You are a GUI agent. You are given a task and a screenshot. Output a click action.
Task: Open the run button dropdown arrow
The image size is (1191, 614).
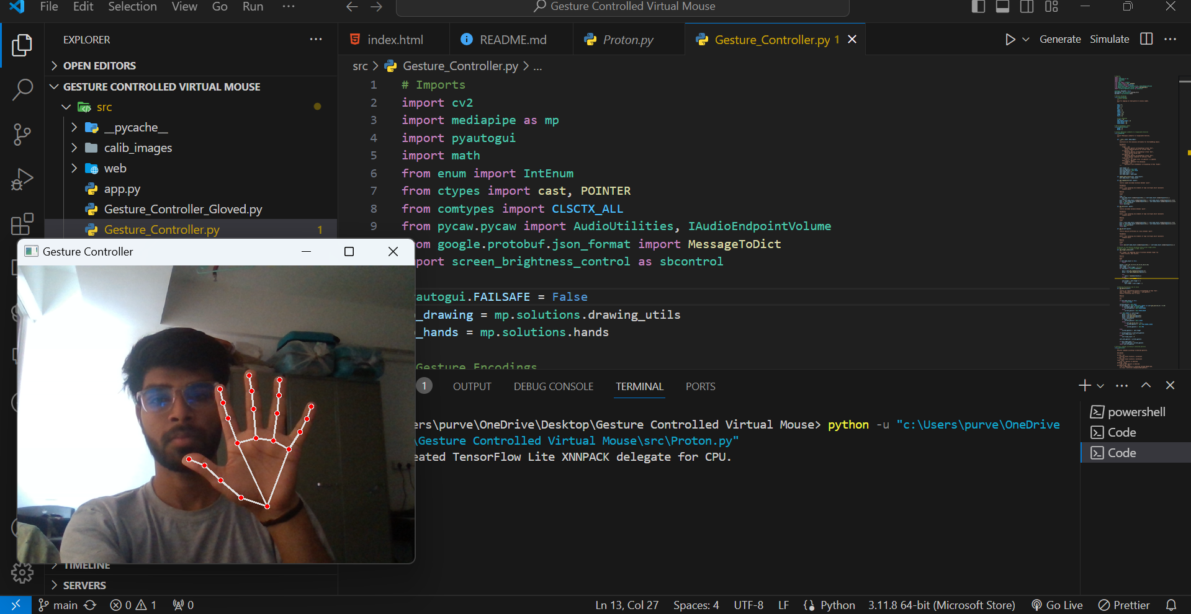(1026, 40)
